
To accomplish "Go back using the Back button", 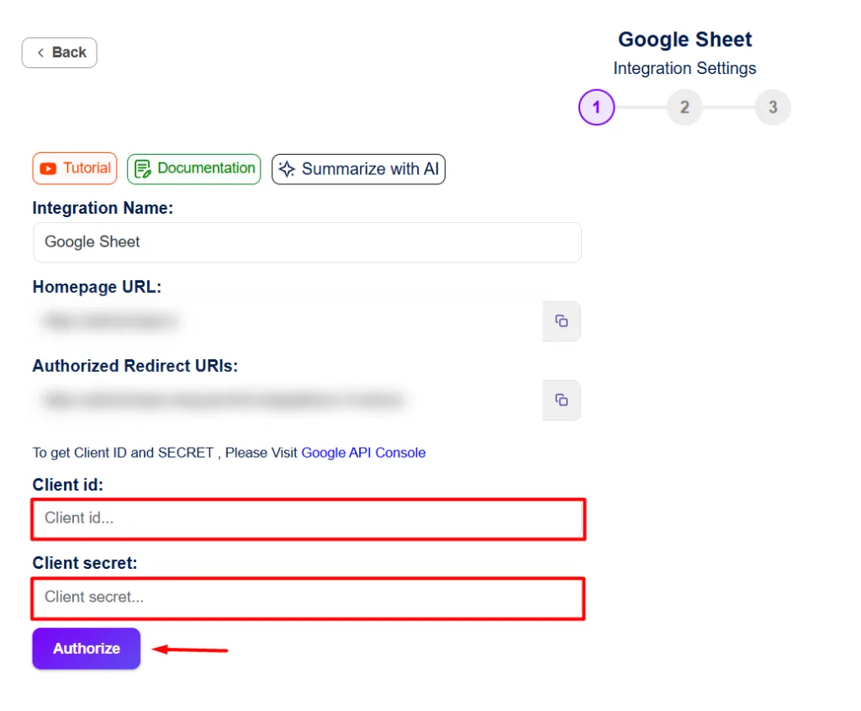I will (x=60, y=53).
